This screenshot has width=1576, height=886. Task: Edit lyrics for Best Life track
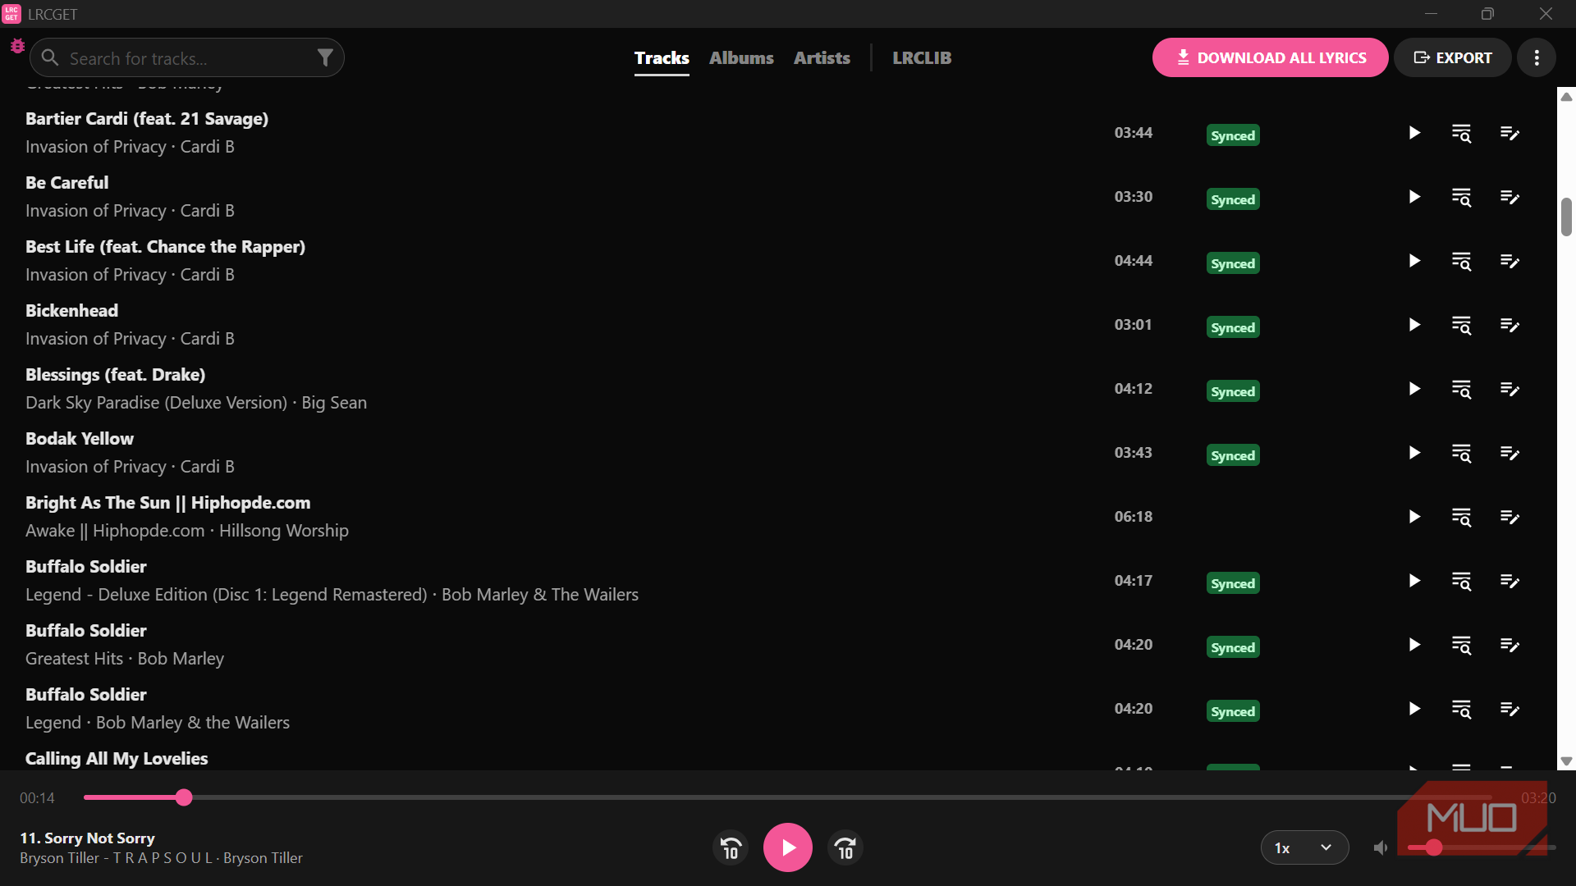click(1510, 261)
